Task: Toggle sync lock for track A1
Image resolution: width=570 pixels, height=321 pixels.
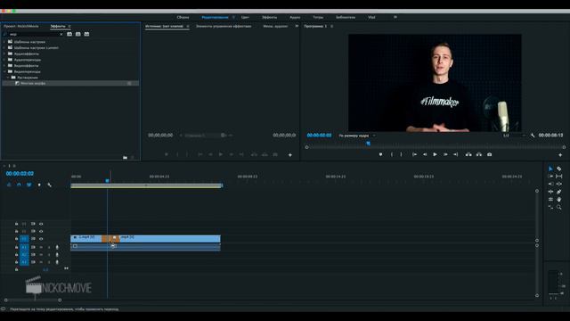Action: 33,248
